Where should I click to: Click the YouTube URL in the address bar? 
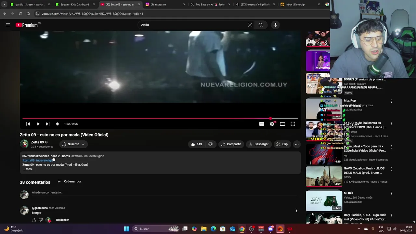92,14
